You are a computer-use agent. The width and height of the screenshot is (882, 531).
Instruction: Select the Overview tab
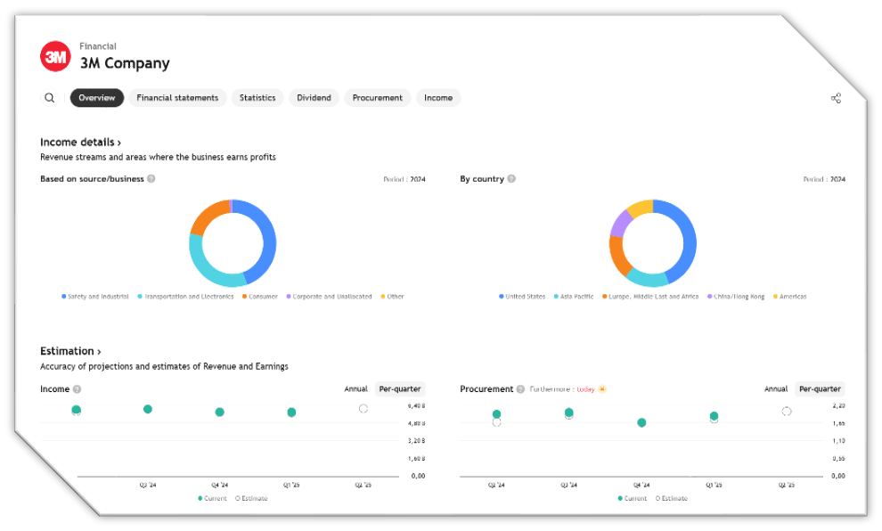(97, 98)
